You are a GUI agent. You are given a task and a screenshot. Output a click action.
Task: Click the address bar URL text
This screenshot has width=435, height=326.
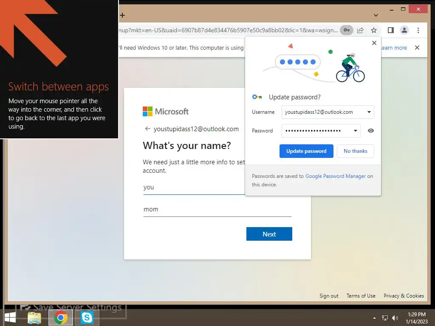(x=228, y=30)
